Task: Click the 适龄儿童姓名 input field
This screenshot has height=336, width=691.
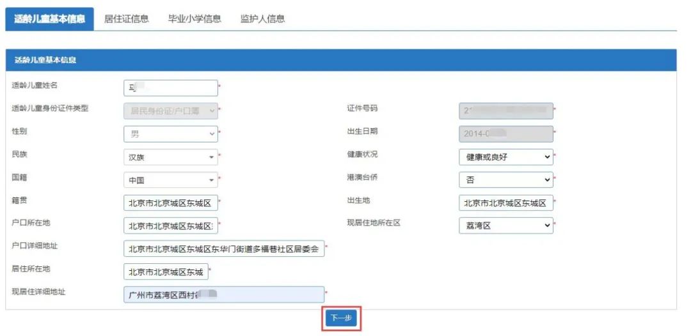Action: point(170,88)
